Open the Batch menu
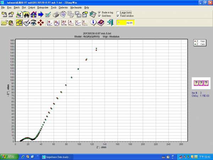The image size is (213, 160). (17, 7)
